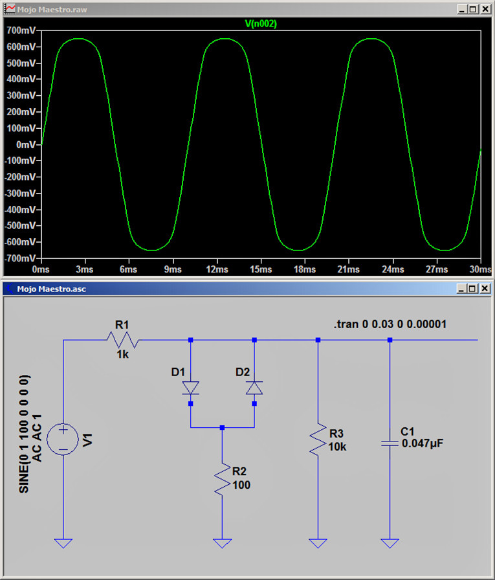495x580 pixels.
Task: Select diode D2 symbol
Action: point(254,388)
